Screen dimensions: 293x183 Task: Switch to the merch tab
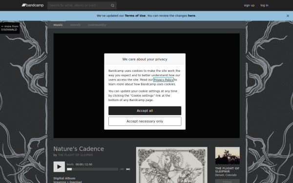tap(75, 25)
